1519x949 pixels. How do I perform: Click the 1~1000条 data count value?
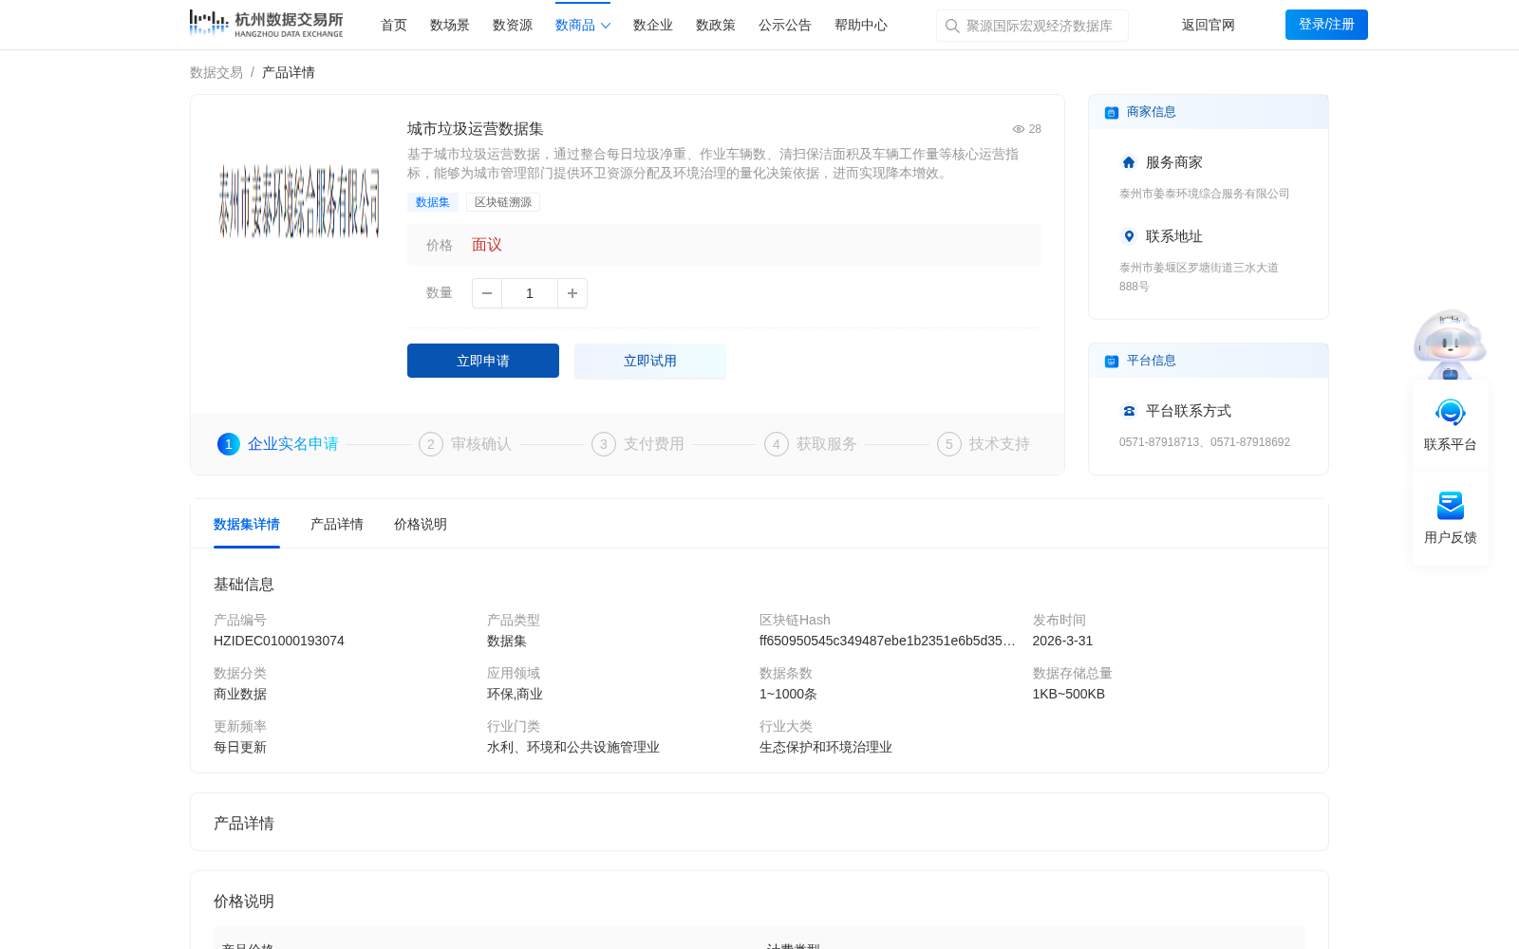coord(788,694)
